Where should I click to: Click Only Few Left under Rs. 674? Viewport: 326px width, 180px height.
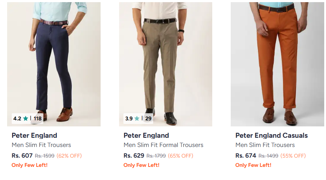253,165
